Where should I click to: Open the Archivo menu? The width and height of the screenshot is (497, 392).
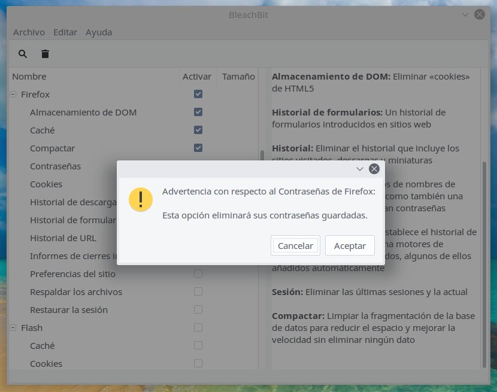29,32
